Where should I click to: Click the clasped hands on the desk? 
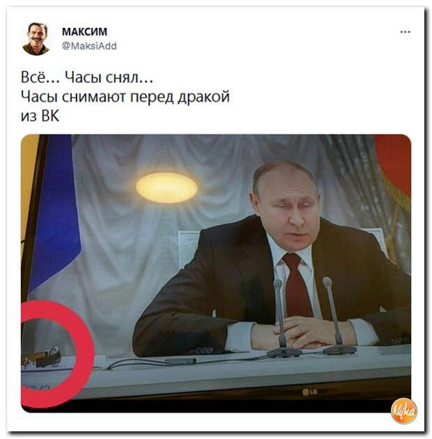[x=304, y=332]
